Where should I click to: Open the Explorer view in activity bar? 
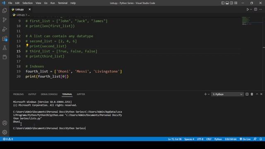point(5,10)
